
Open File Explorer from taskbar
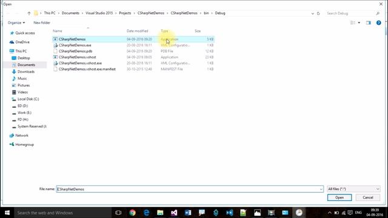coord(160,213)
